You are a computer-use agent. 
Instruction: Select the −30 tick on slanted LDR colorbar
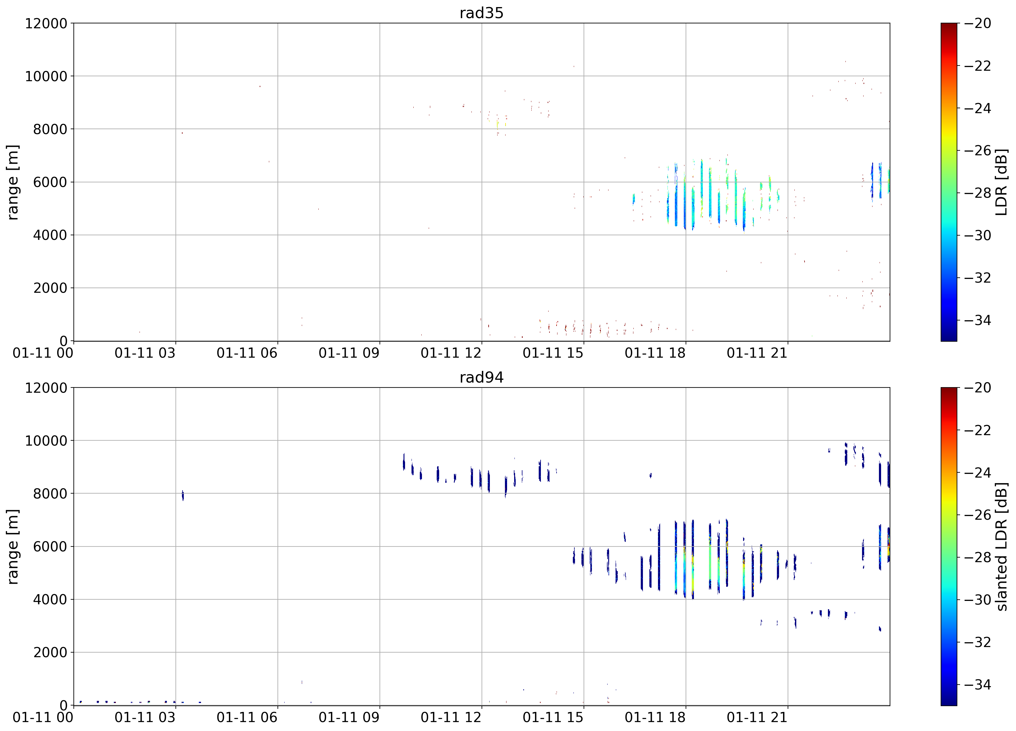(978, 600)
